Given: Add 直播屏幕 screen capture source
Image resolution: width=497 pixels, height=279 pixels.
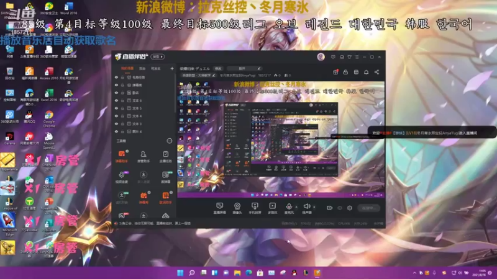Looking at the screenshot, I should 219,208.
